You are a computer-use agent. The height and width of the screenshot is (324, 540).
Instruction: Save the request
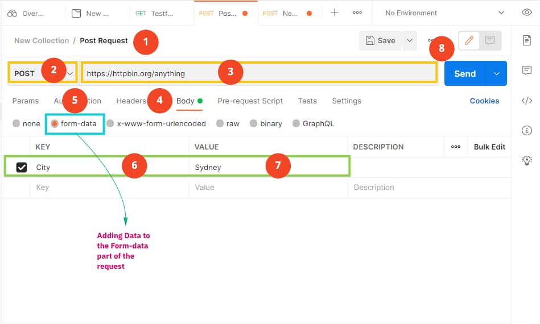380,40
